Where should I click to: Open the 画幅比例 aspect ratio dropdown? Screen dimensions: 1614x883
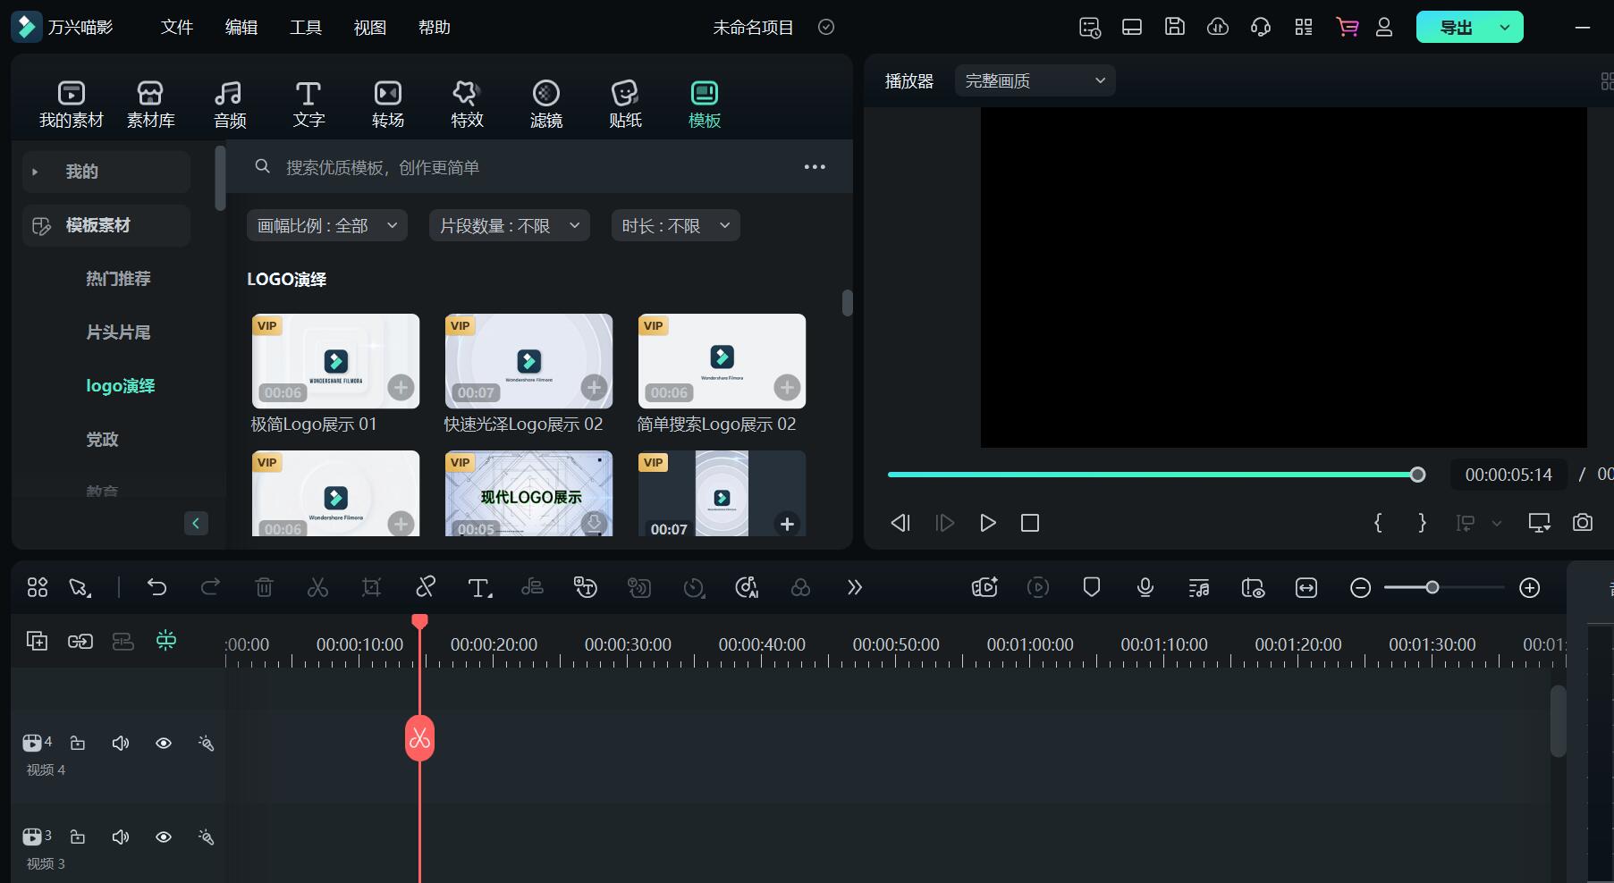click(326, 226)
